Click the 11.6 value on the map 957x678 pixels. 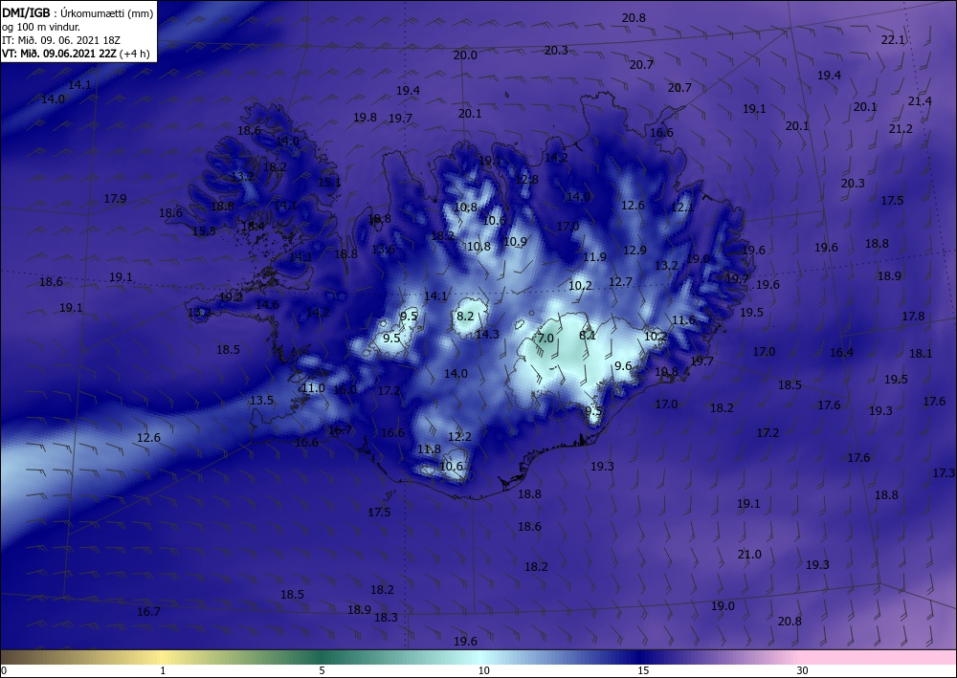pyautogui.click(x=683, y=320)
